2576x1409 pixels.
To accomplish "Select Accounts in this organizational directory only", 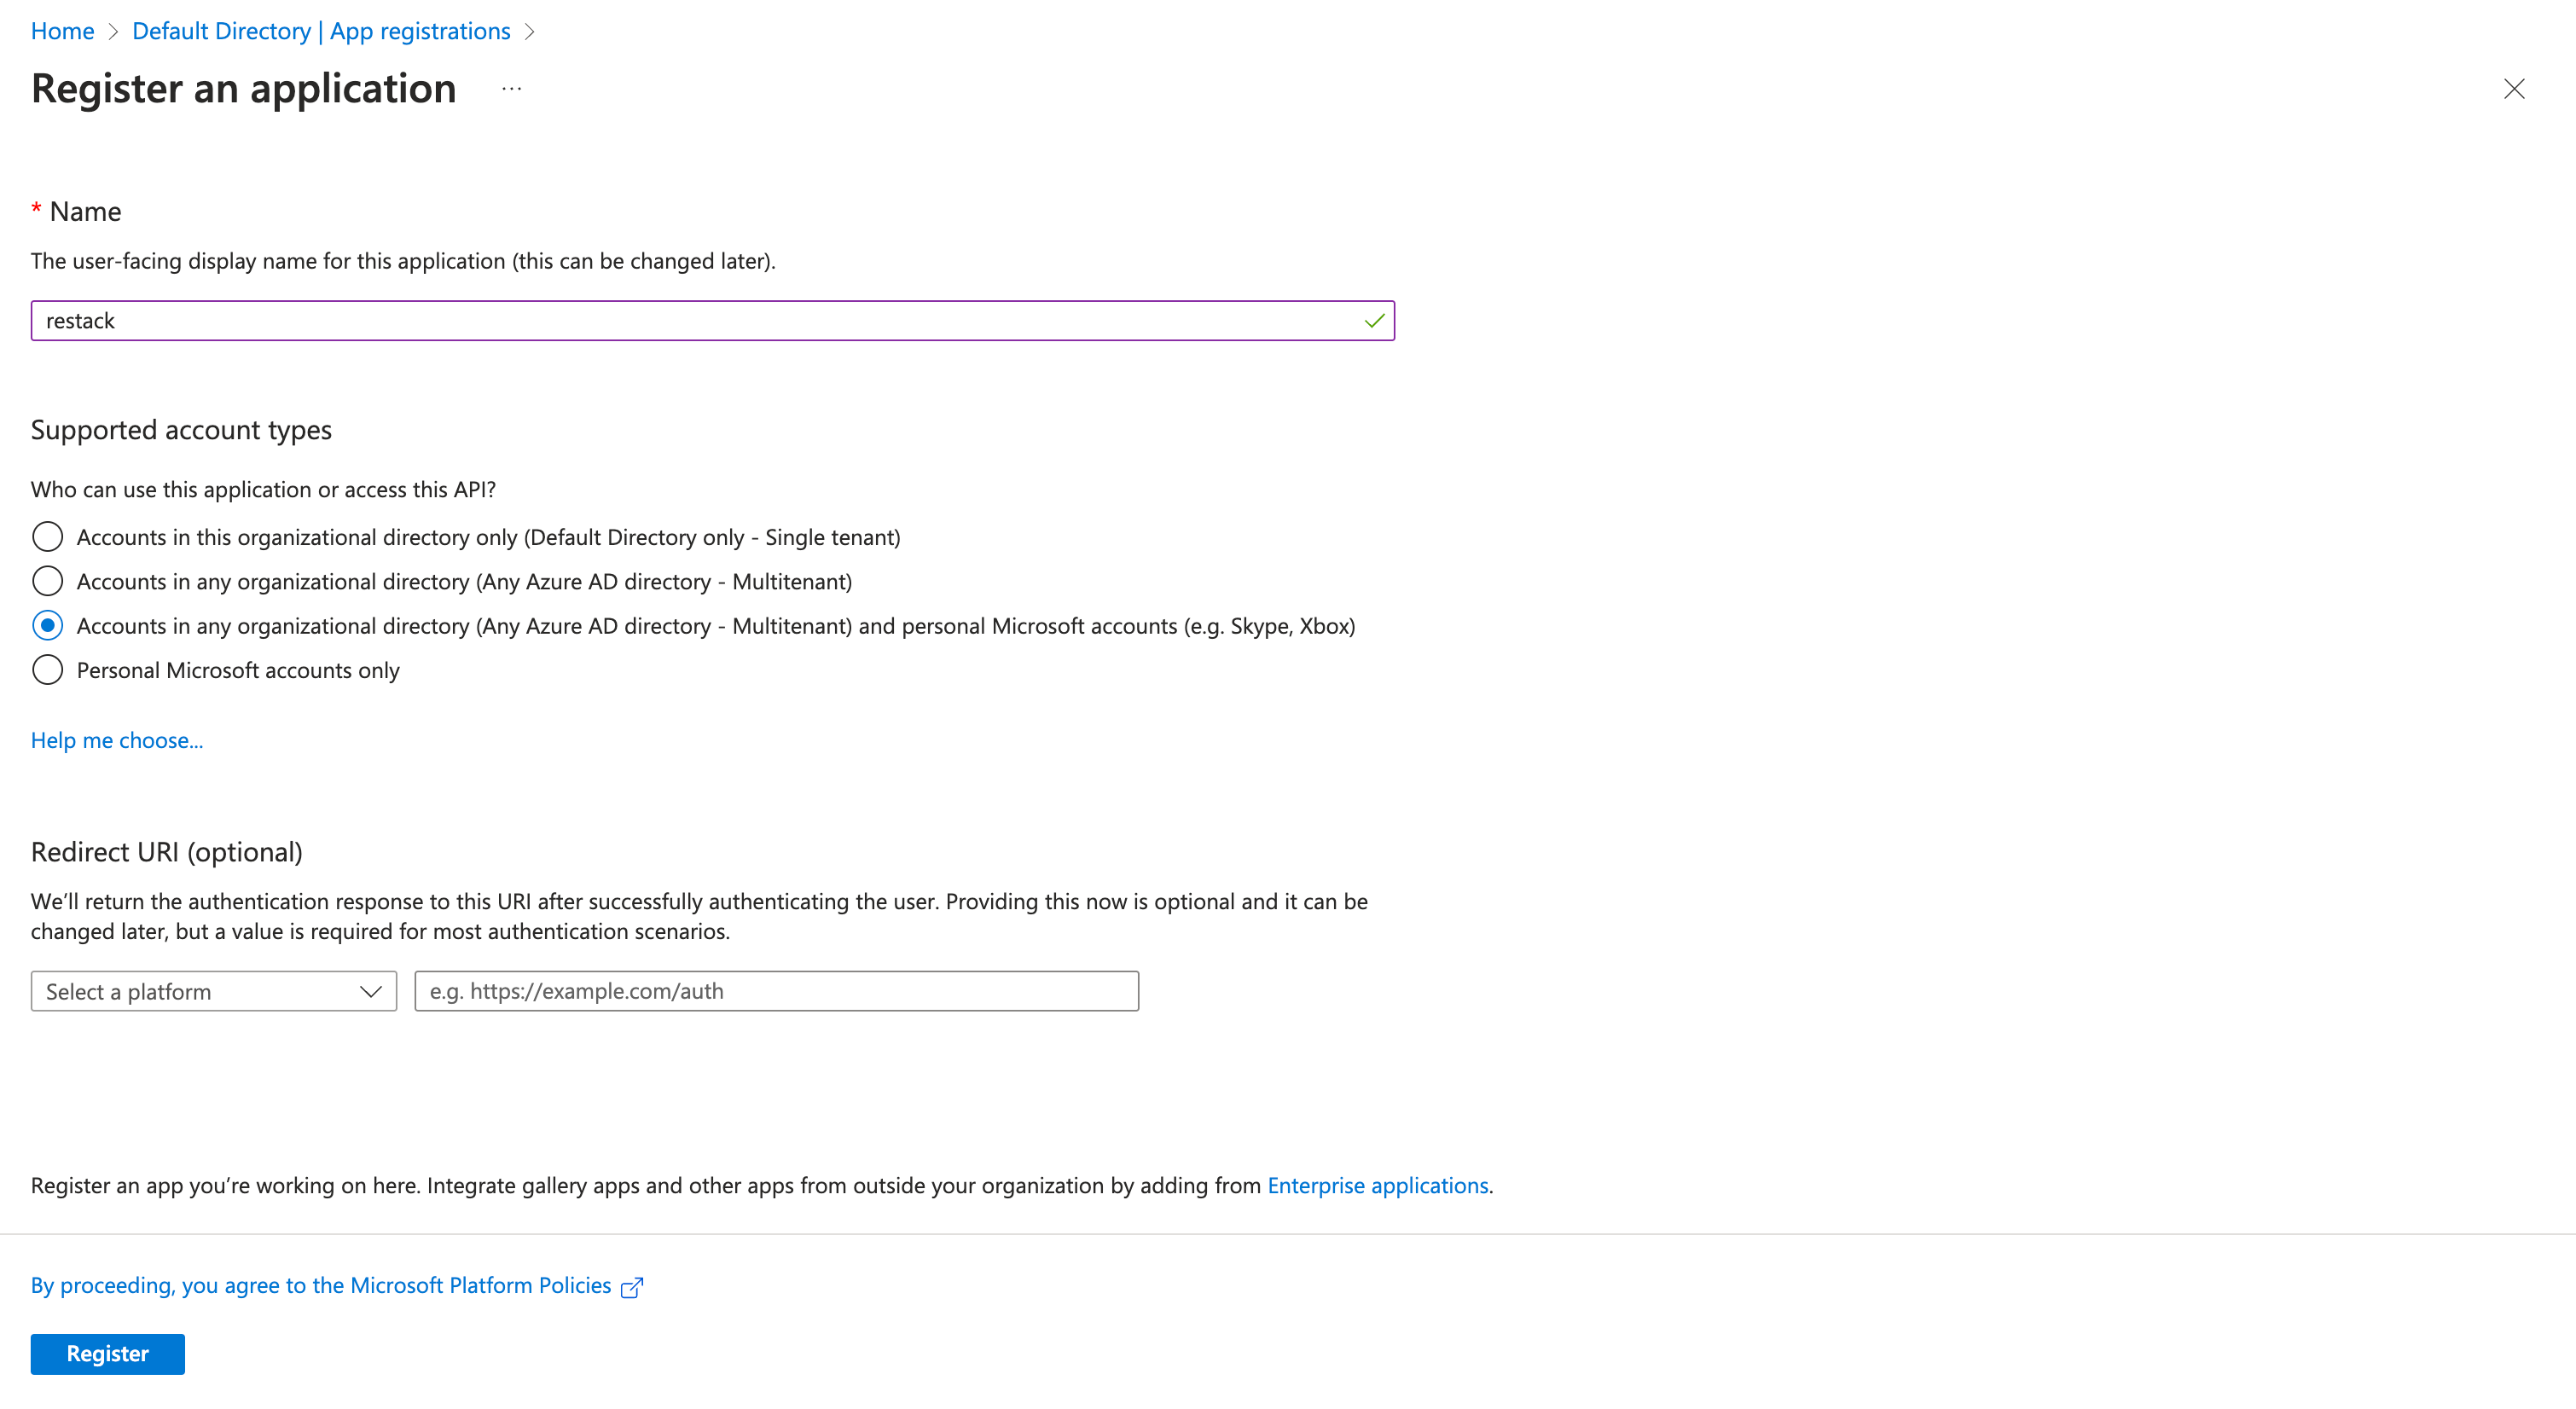I will click(x=47, y=536).
